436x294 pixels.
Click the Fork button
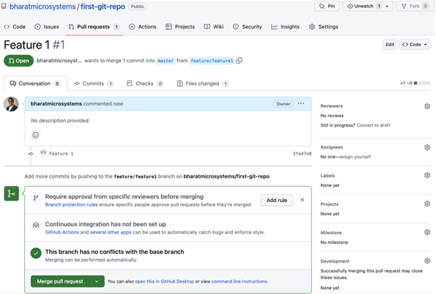(415, 6)
